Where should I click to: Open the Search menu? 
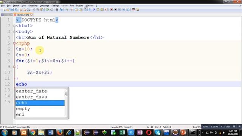16,6
